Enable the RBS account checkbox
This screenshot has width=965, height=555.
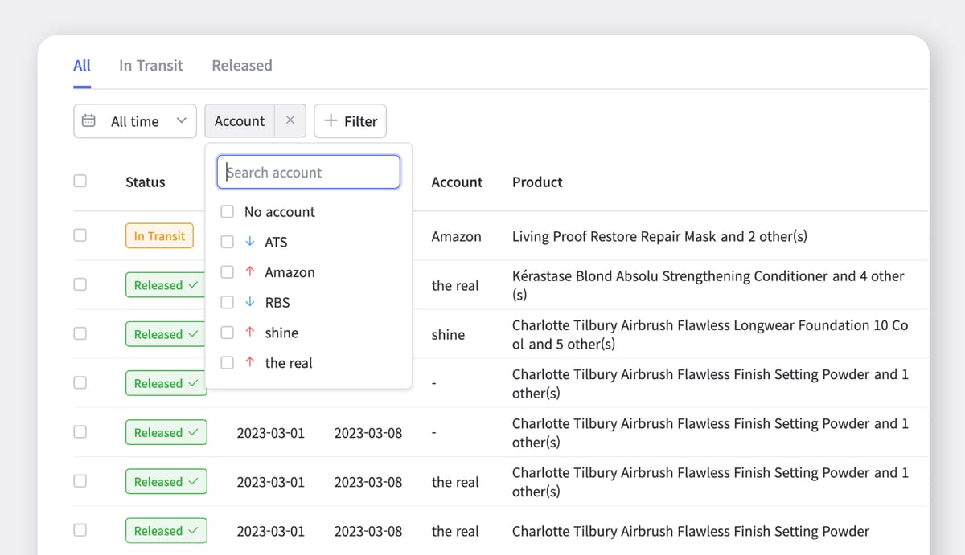click(228, 303)
